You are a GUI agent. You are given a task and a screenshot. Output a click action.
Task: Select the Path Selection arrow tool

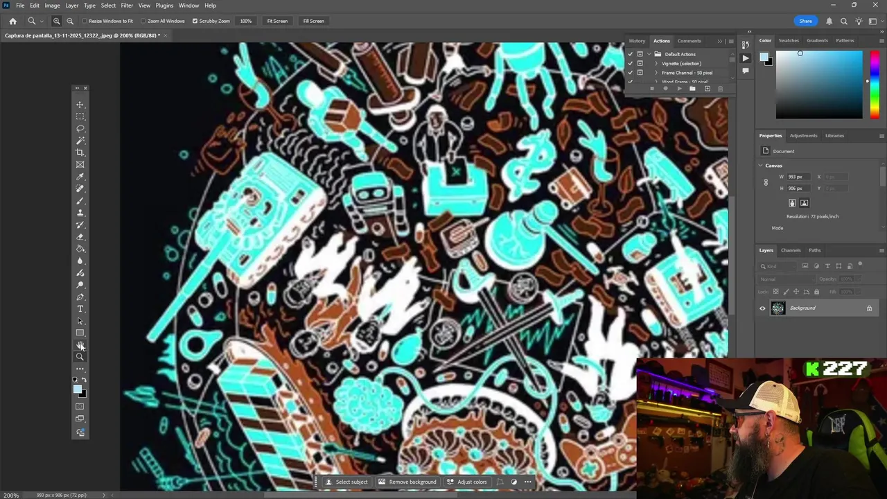[80, 321]
